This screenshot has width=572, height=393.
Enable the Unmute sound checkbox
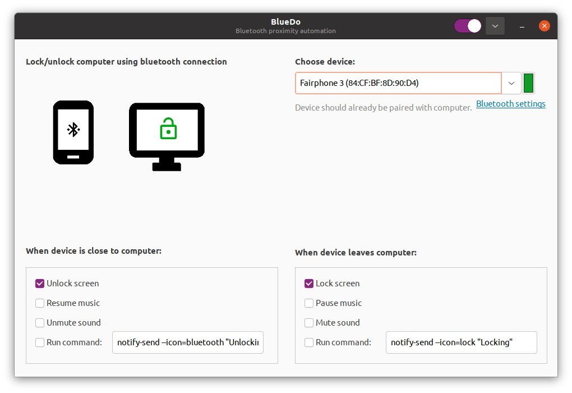pyautogui.click(x=40, y=323)
